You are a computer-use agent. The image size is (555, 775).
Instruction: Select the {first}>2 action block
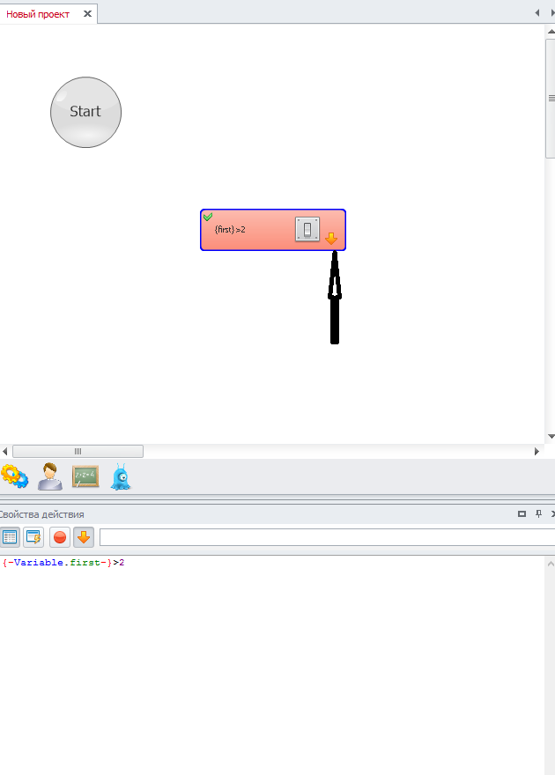point(273,230)
